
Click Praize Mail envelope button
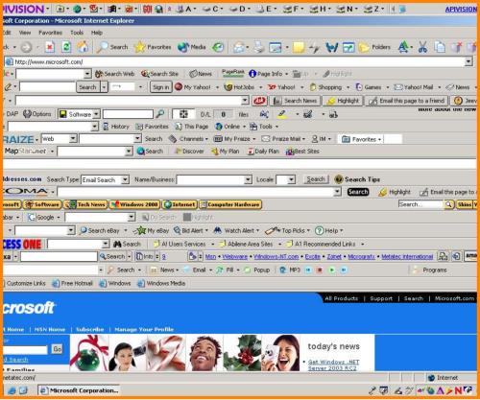(281, 139)
